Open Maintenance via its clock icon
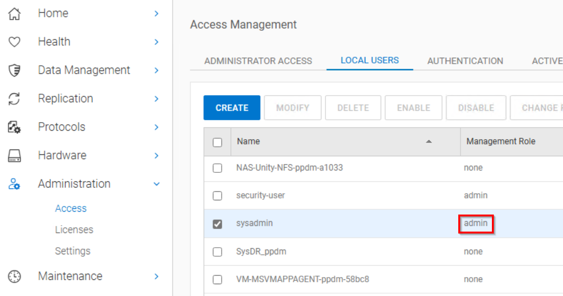 (15, 276)
